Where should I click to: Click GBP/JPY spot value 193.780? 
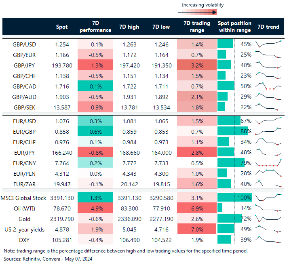pos(62,65)
